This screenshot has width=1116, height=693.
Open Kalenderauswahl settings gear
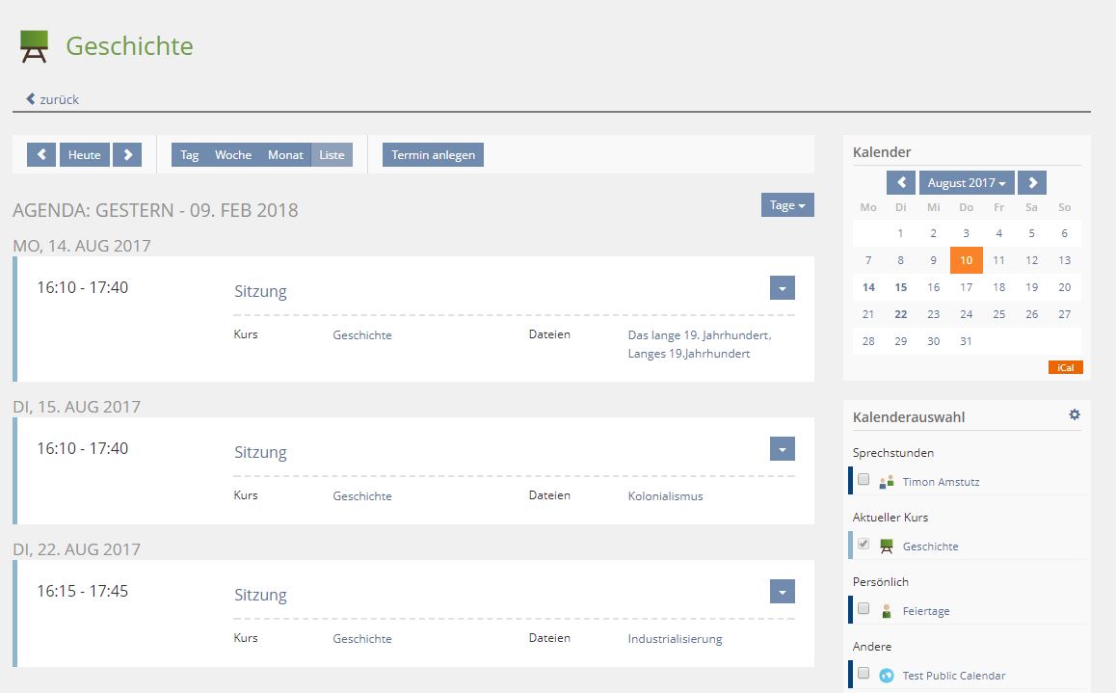point(1075,414)
